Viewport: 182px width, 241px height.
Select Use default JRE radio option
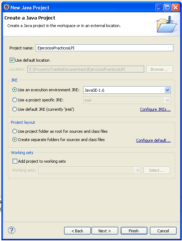tap(14, 109)
